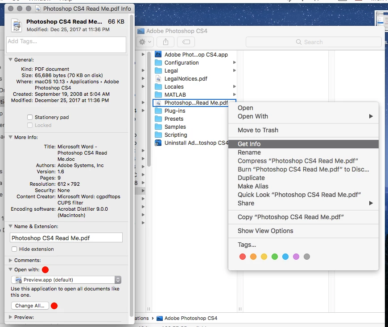Choose Move to Trash
The image size is (388, 327).
(303, 130)
